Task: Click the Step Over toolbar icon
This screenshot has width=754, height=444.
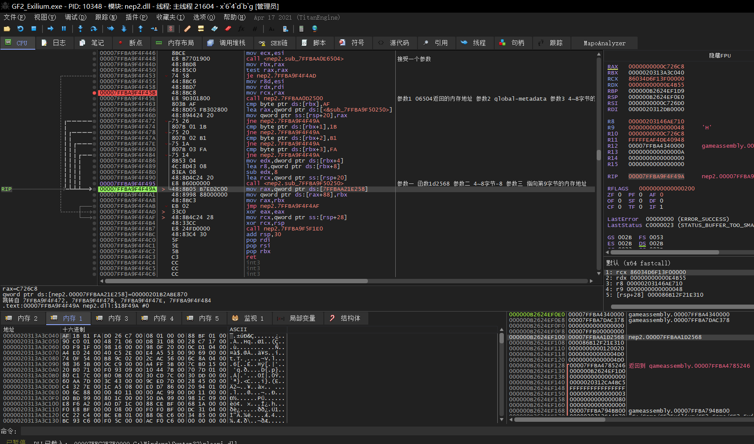Action: [x=94, y=29]
